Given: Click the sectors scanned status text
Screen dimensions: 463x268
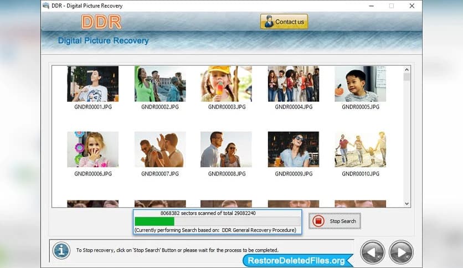Looking at the screenshot, I should coord(208,213).
